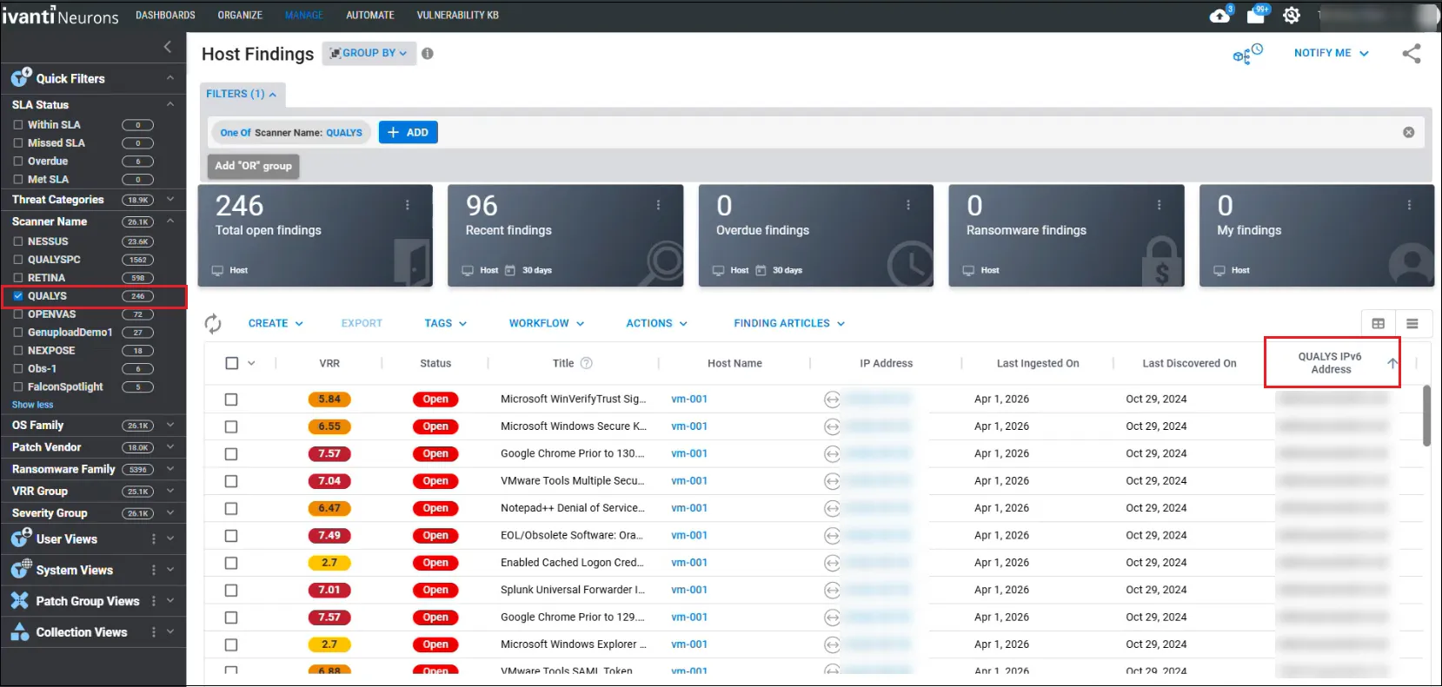Open the menu on Recent findings card

point(658,205)
